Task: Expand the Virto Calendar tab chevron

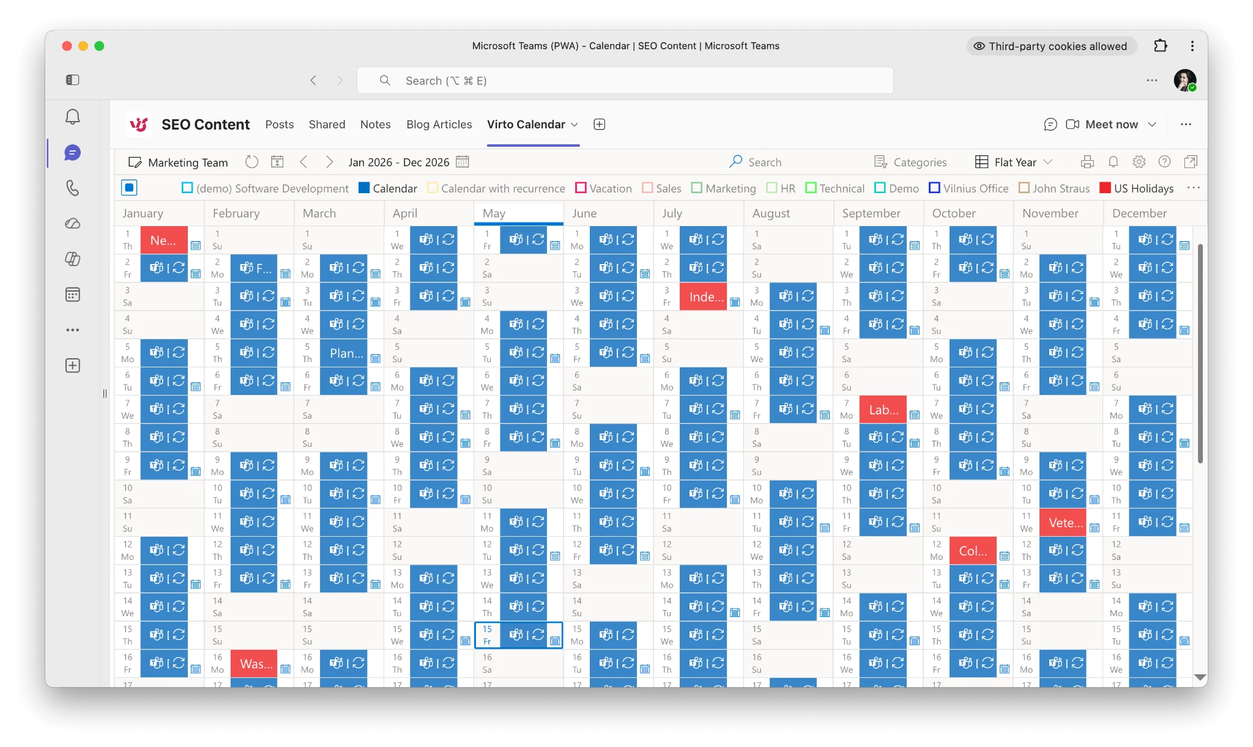Action: [x=574, y=124]
